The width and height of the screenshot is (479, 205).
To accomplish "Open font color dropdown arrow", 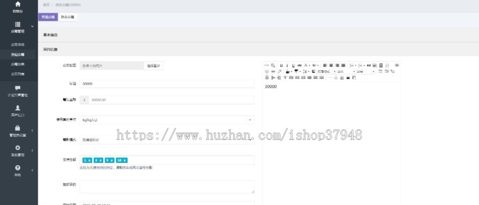I will (309, 65).
